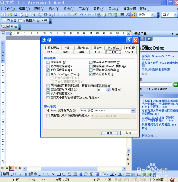178x182 pixels.
Task: Click the Insert Table icon
Action: pyautogui.click(x=110, y=15)
